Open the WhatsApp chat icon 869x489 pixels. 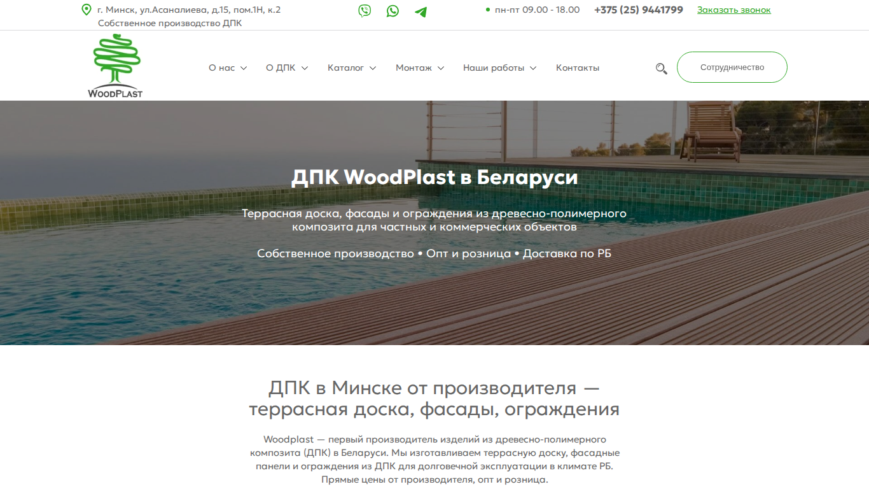point(393,10)
